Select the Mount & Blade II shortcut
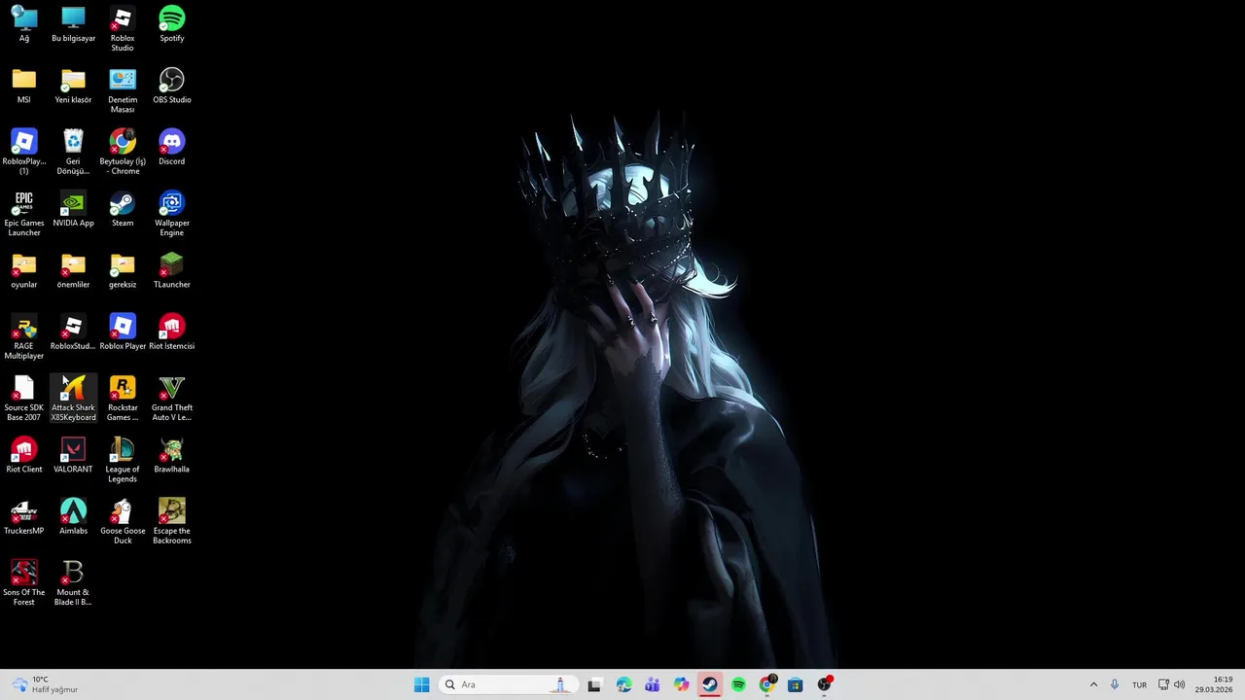The image size is (1245, 700). click(x=73, y=583)
